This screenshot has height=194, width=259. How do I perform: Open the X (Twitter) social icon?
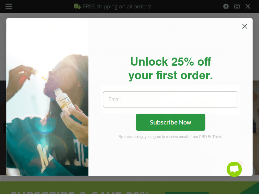click(x=248, y=6)
